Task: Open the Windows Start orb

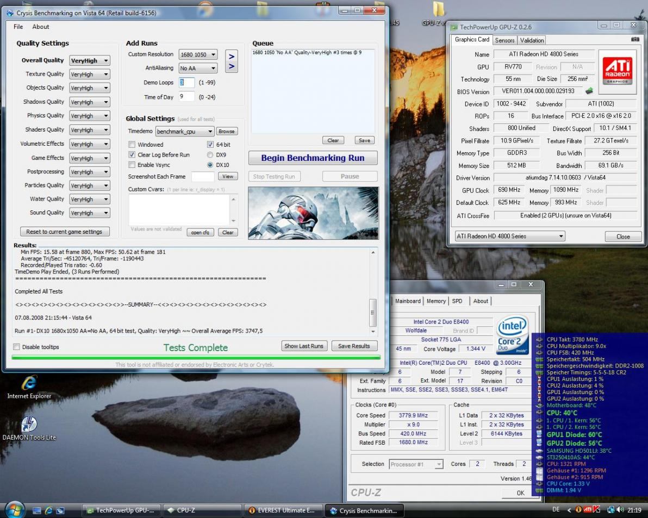Action: click(x=15, y=510)
